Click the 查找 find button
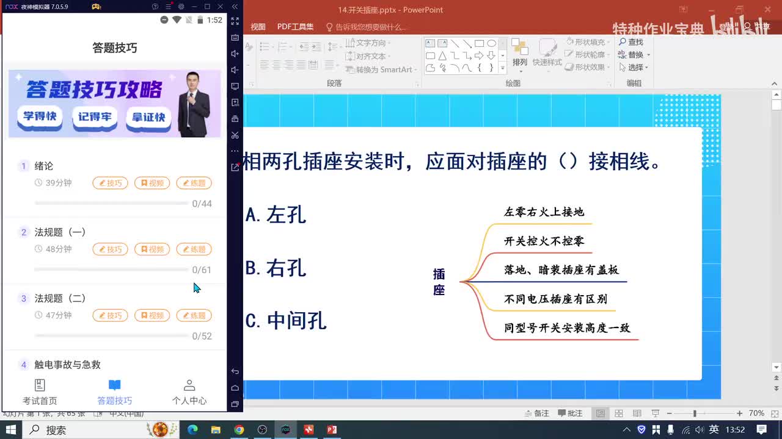Viewport: 782px width, 439px height. 631,42
